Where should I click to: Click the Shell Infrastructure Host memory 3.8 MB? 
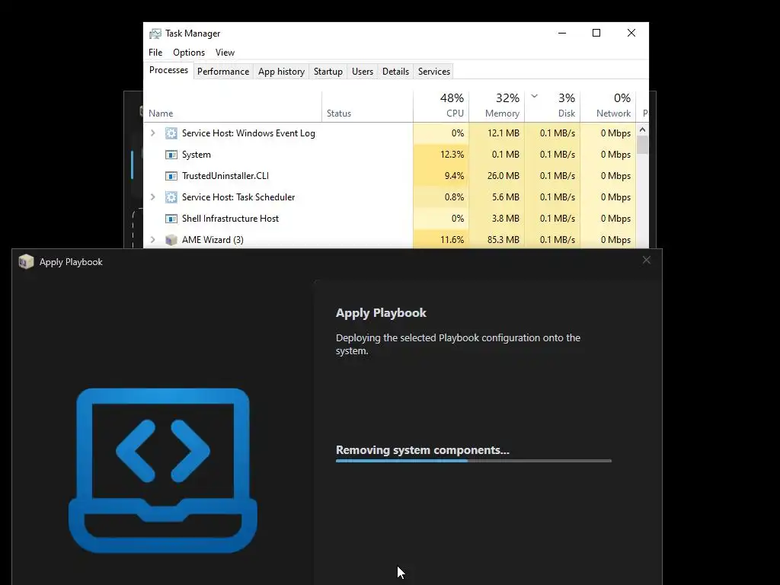coord(506,219)
